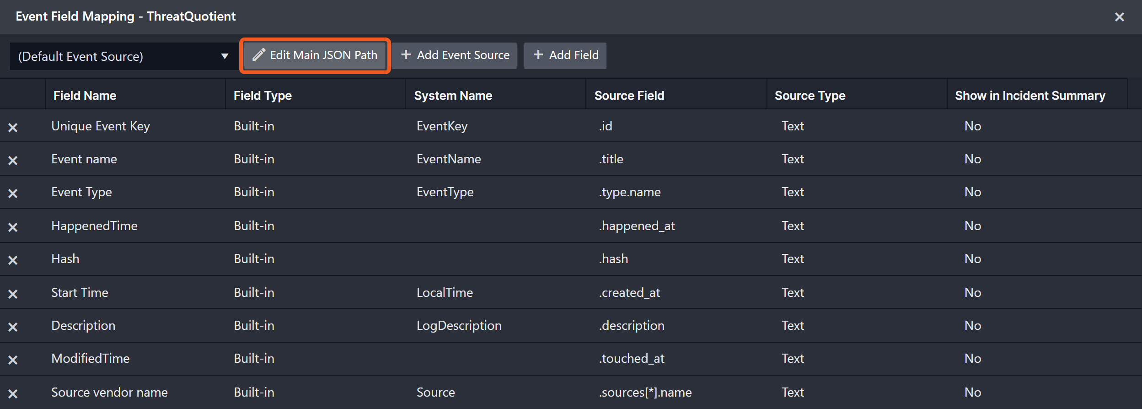Click the Add Field button

tap(565, 55)
